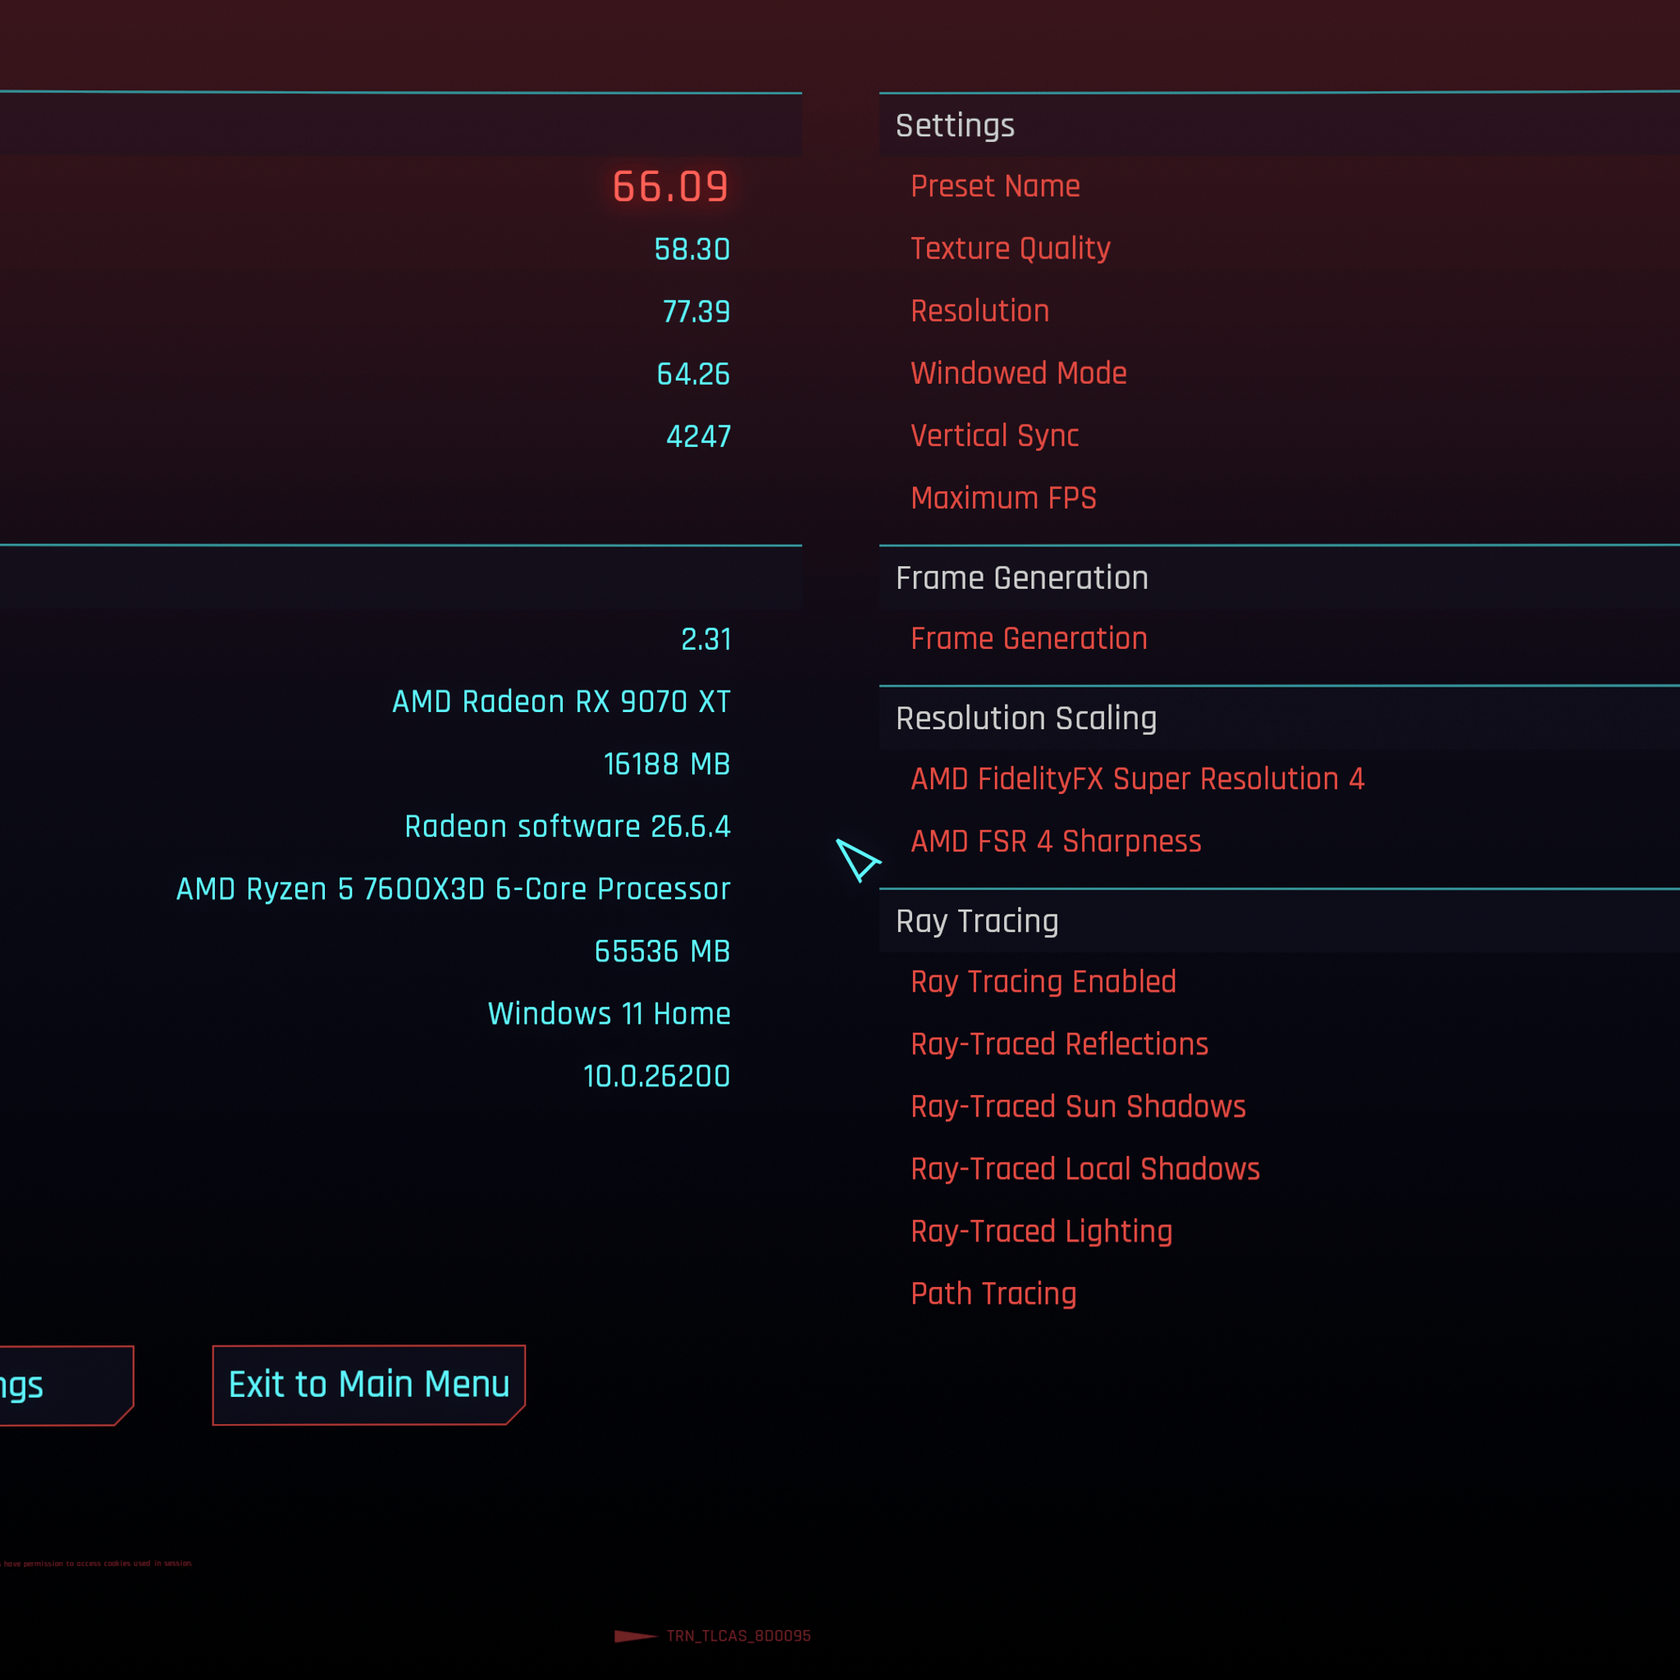This screenshot has height=1680, width=1680.
Task: Click the TRN_TLCAS_800095 footer label
Action: [x=738, y=1636]
